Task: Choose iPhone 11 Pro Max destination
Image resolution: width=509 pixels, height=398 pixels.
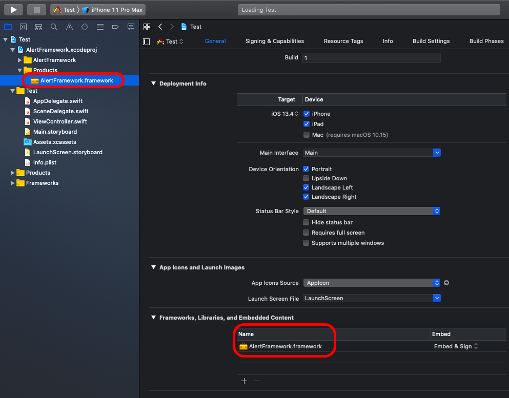Action: coord(112,10)
